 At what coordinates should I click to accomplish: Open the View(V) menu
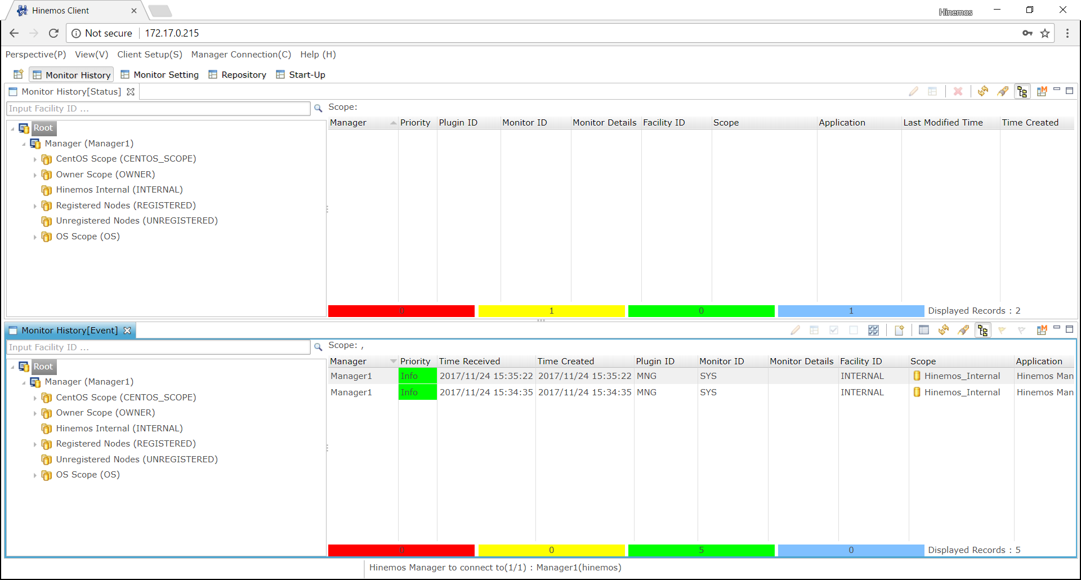click(91, 54)
